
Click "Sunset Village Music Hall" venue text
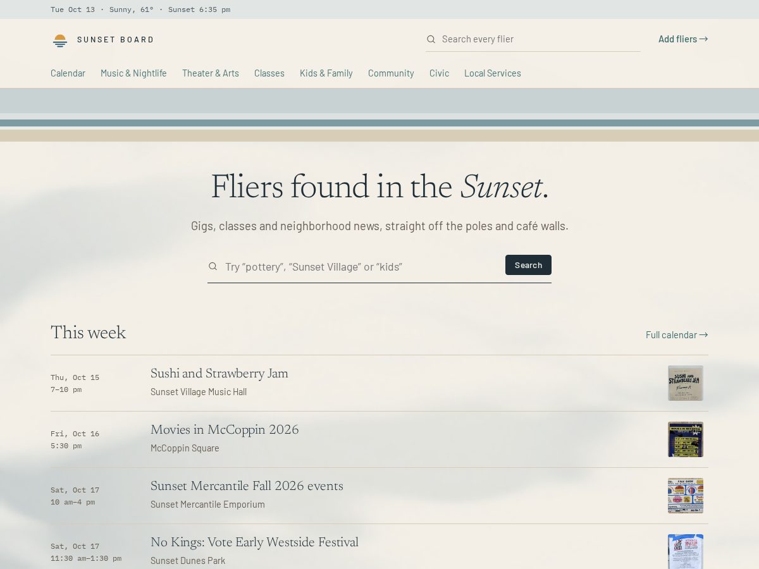pos(199,392)
